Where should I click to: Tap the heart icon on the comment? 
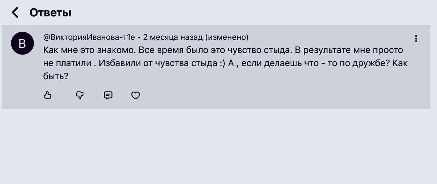(x=135, y=95)
